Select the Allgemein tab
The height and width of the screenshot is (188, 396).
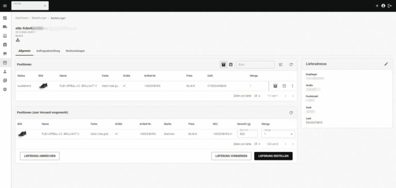(x=25, y=50)
